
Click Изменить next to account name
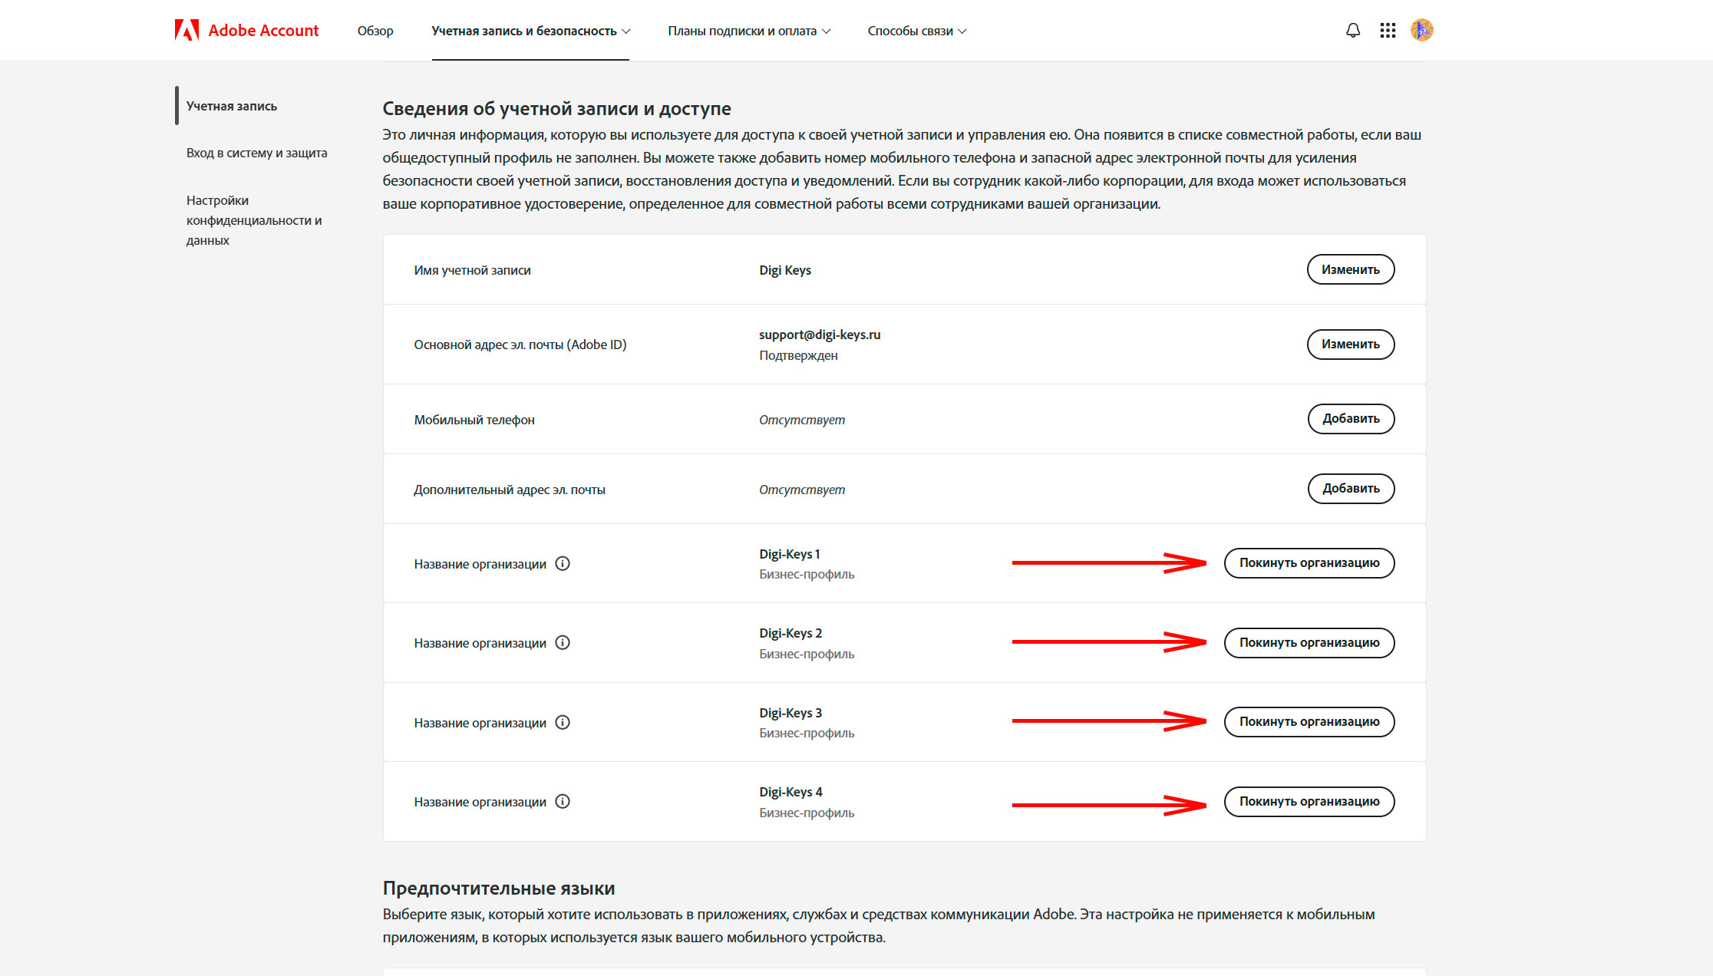click(1350, 269)
